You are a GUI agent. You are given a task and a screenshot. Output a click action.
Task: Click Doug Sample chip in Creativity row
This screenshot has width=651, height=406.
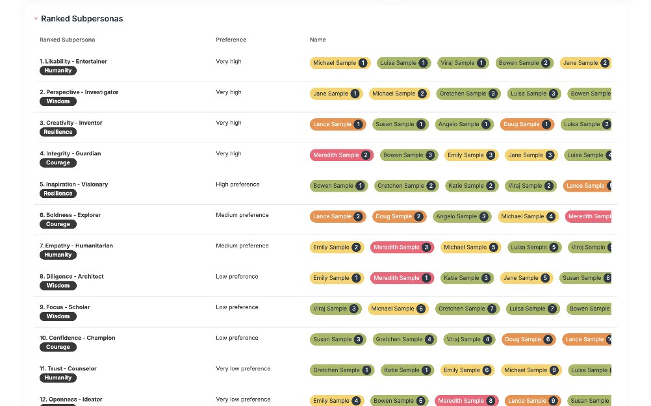click(528, 125)
